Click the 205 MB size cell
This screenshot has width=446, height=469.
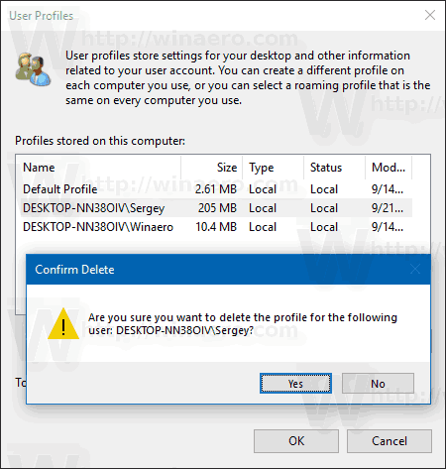click(217, 208)
